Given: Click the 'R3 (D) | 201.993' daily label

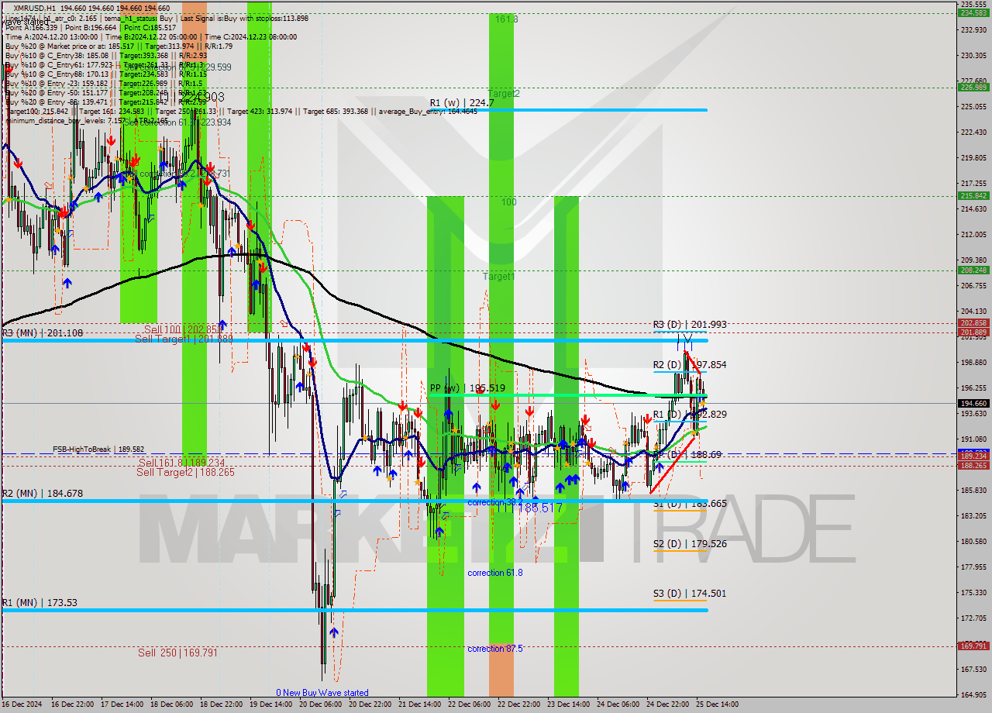Looking at the screenshot, I should click(x=689, y=325).
